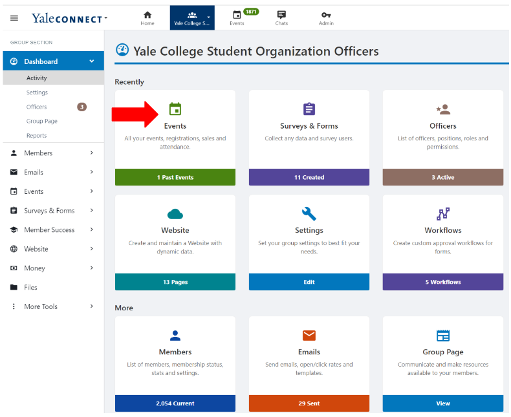The width and height of the screenshot is (511, 417).
Task: Click the Emails envelope card icon
Action: [x=309, y=336]
